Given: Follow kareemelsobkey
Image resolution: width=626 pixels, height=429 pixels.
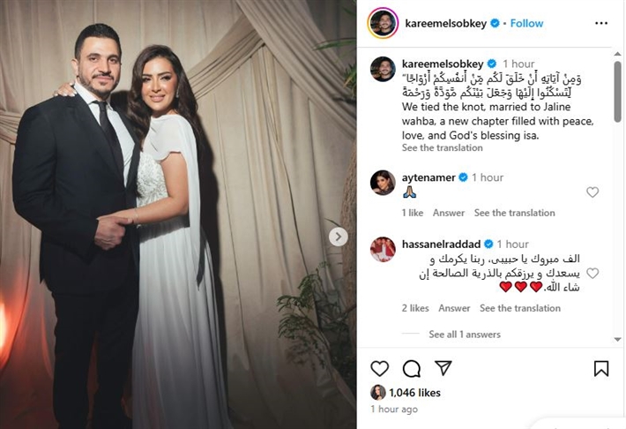Looking at the screenshot, I should click(526, 23).
